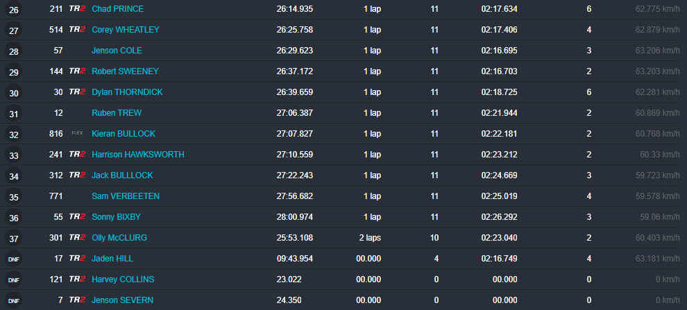
Task: Select the position 28 circle badge
Action: 14,51
